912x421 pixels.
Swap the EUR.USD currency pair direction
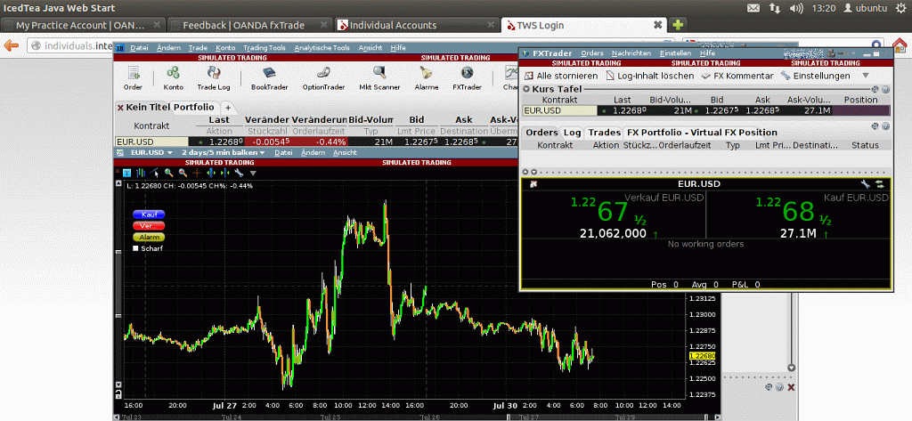tap(877, 183)
